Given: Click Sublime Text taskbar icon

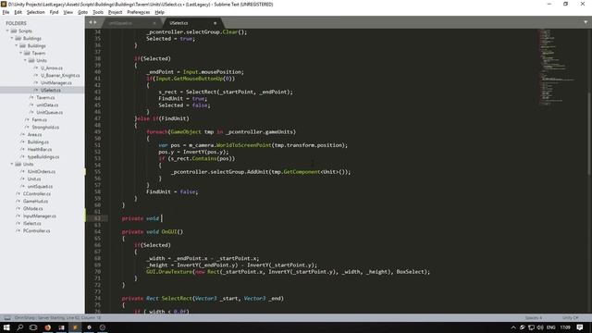Looking at the screenshot, I should (x=75, y=327).
